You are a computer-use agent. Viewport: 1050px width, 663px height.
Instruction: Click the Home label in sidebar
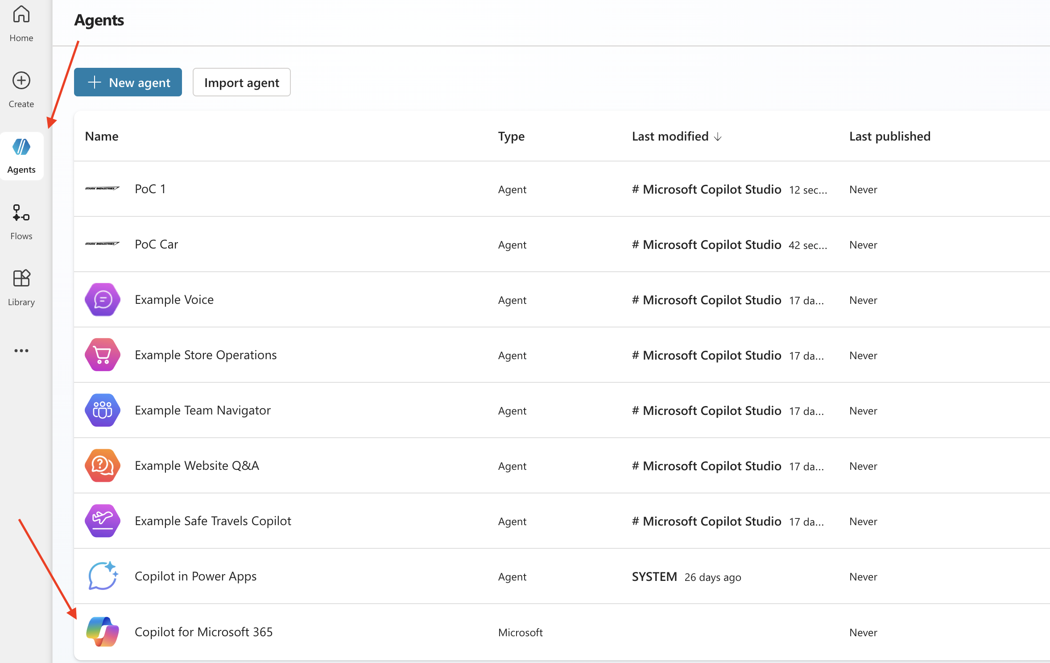[x=21, y=38]
